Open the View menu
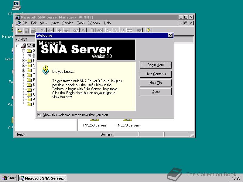The height and width of the screenshot is (182, 243). click(x=43, y=23)
